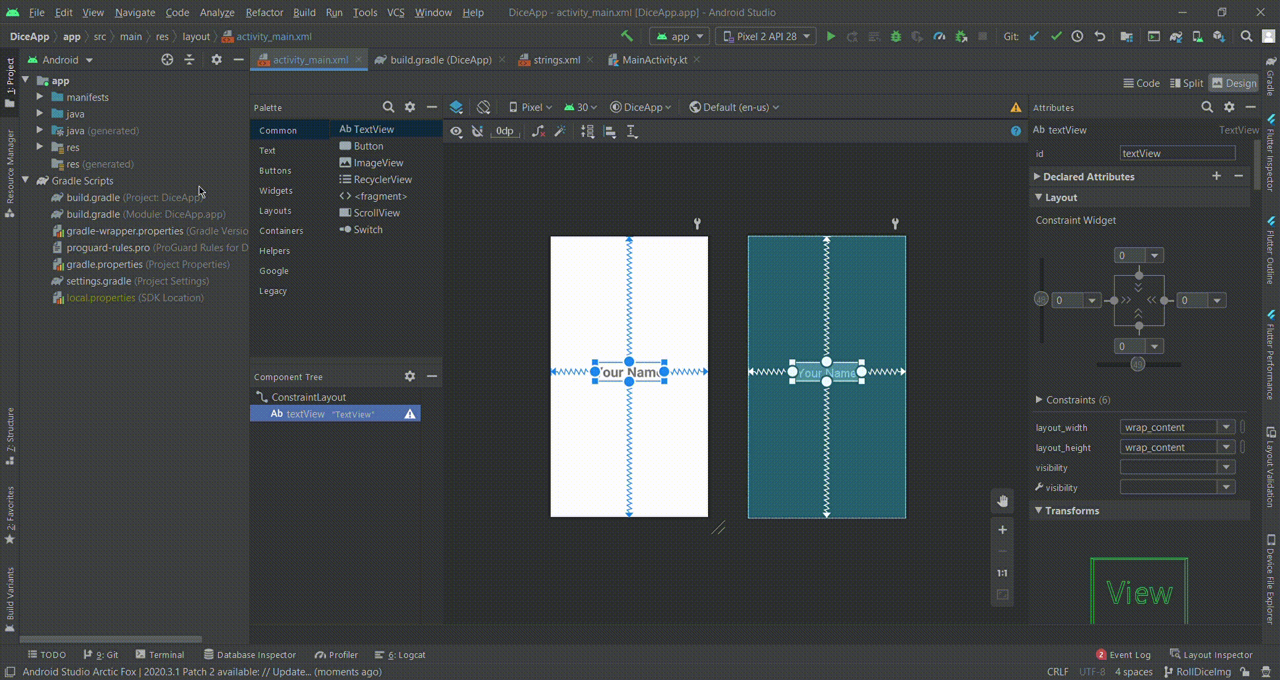The image size is (1280, 680).
Task: Click the Infer Constraints magic wand icon
Action: tap(560, 132)
